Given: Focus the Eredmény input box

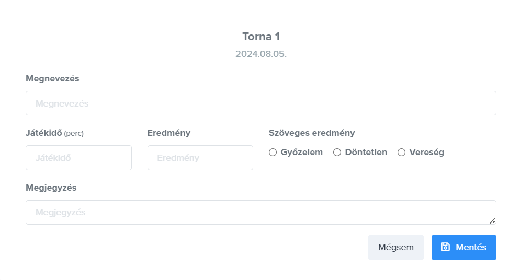Looking at the screenshot, I should click(x=200, y=158).
